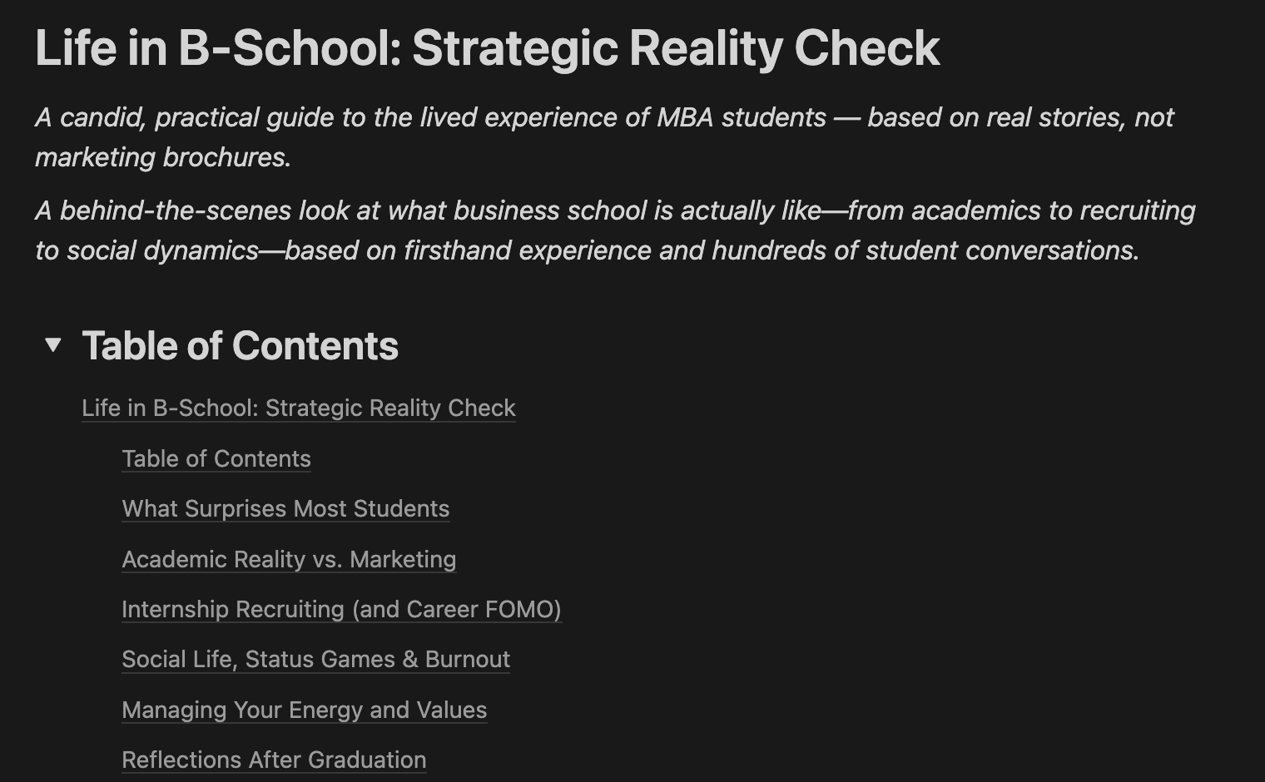Open the "Life in B-School" link in contents
1265x782 pixels.
298,408
